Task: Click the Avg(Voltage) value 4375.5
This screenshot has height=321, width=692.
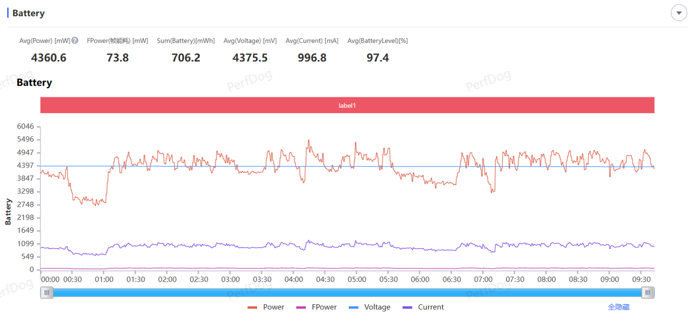Action: [x=250, y=58]
